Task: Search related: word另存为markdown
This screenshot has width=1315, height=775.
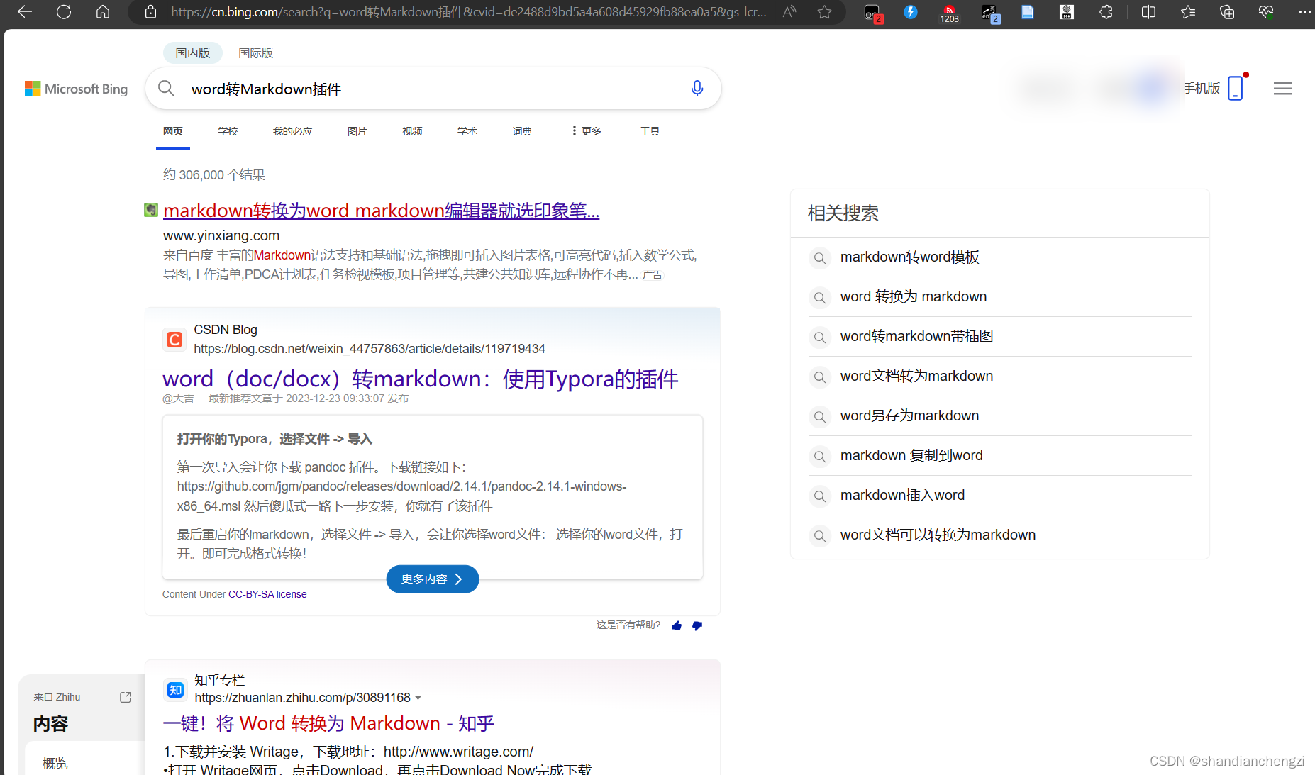Action: (x=909, y=416)
